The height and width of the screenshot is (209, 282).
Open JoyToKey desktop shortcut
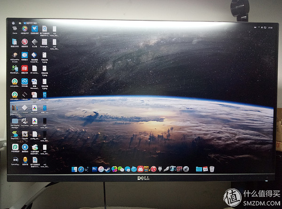[x=24, y=122]
